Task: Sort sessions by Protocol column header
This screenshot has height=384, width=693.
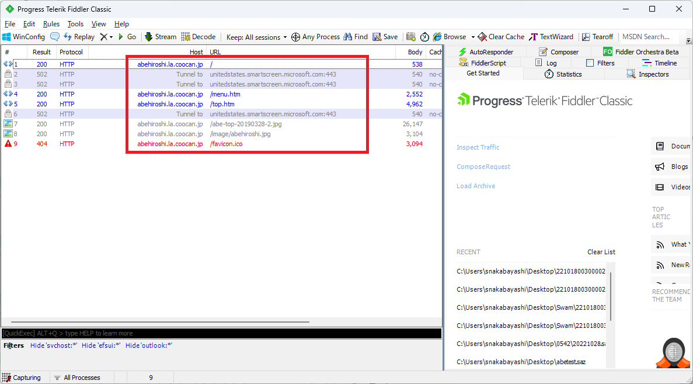Action: (x=71, y=52)
